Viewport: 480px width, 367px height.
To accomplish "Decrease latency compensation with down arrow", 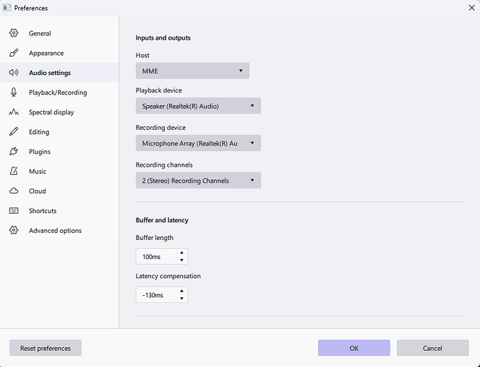I will [181, 299].
